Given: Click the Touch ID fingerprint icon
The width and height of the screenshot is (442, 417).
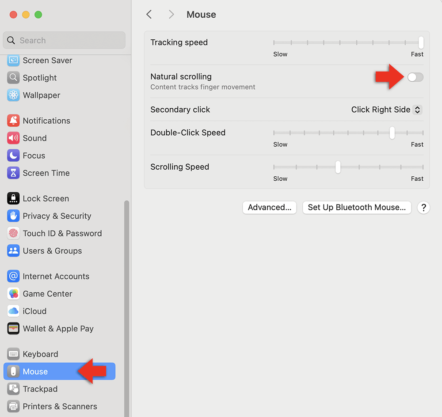Looking at the screenshot, I should [13, 233].
